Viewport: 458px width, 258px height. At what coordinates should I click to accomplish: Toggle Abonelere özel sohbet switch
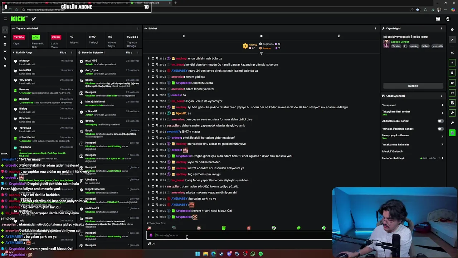pos(440,121)
